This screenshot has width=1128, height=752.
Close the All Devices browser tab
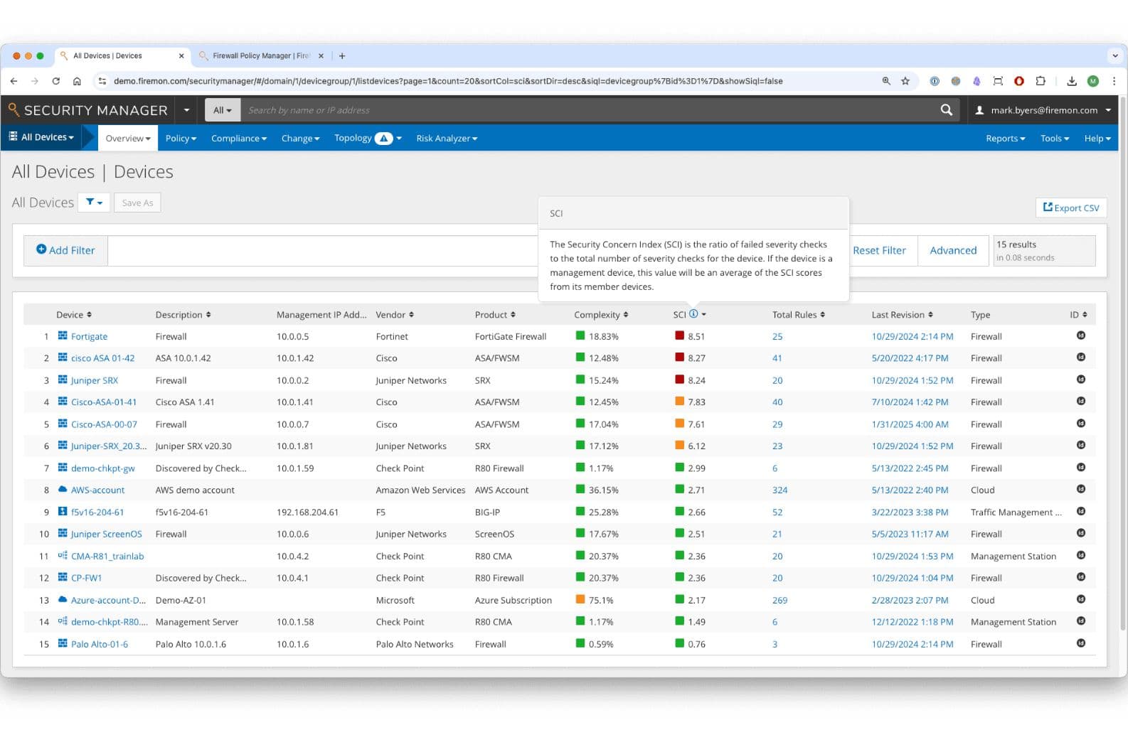[x=181, y=56]
